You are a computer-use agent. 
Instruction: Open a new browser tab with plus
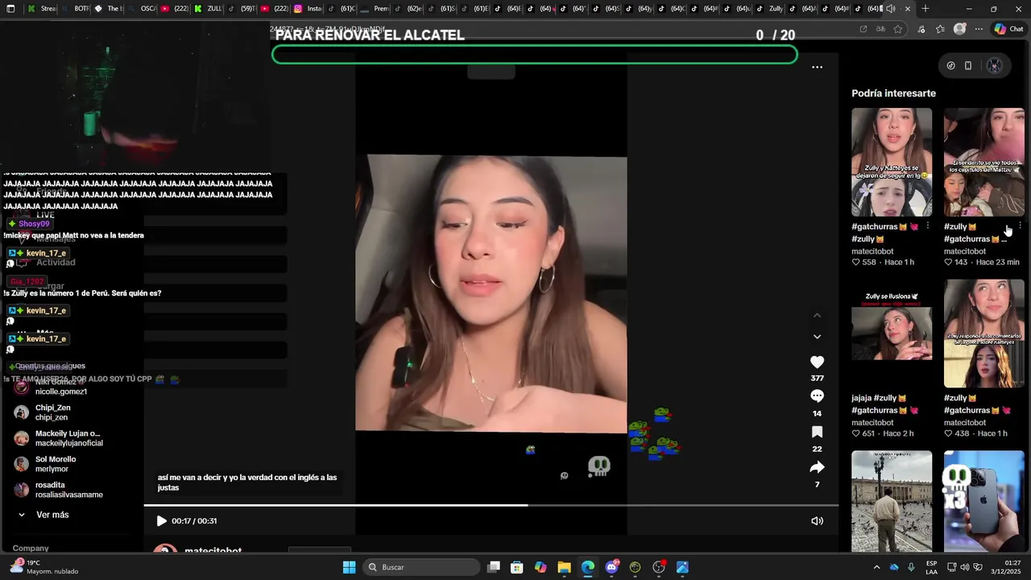(925, 9)
